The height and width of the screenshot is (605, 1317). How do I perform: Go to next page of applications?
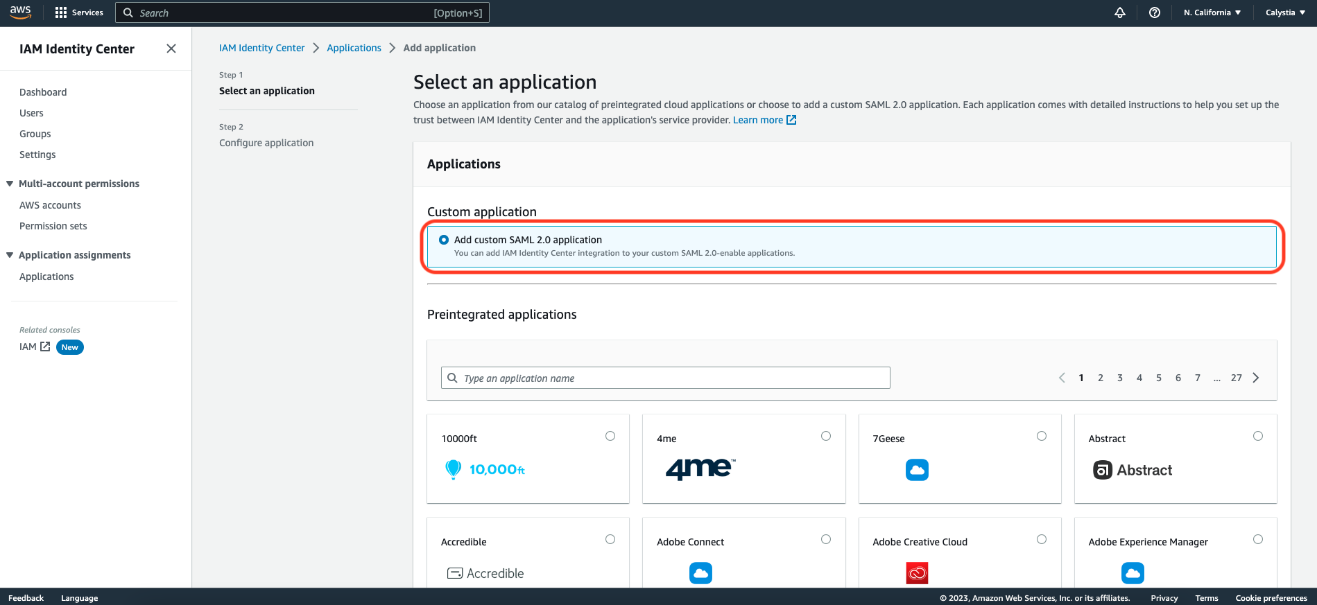[1256, 378]
